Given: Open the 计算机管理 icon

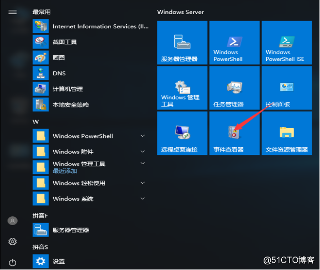Looking at the screenshot, I should coord(41,89).
